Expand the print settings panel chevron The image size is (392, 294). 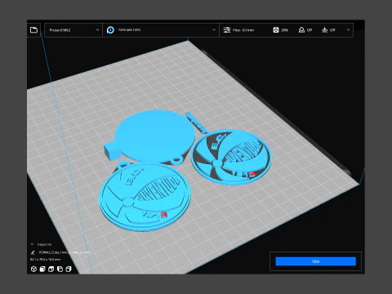click(x=348, y=30)
